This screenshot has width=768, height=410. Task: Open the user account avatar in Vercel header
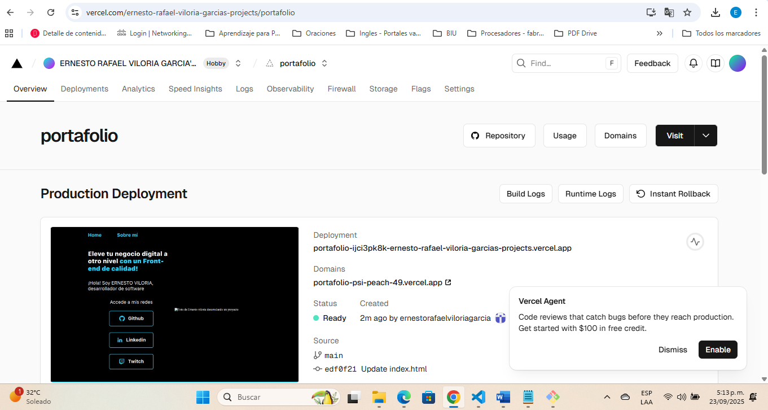coord(738,63)
